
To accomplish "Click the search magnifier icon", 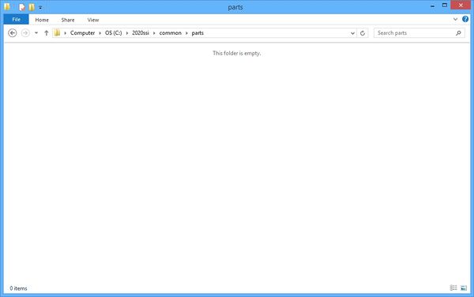I will (x=458, y=33).
